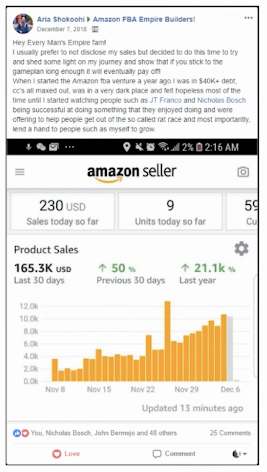Select the Units today so far card
This screenshot has height=472, width=267.
coord(170,211)
